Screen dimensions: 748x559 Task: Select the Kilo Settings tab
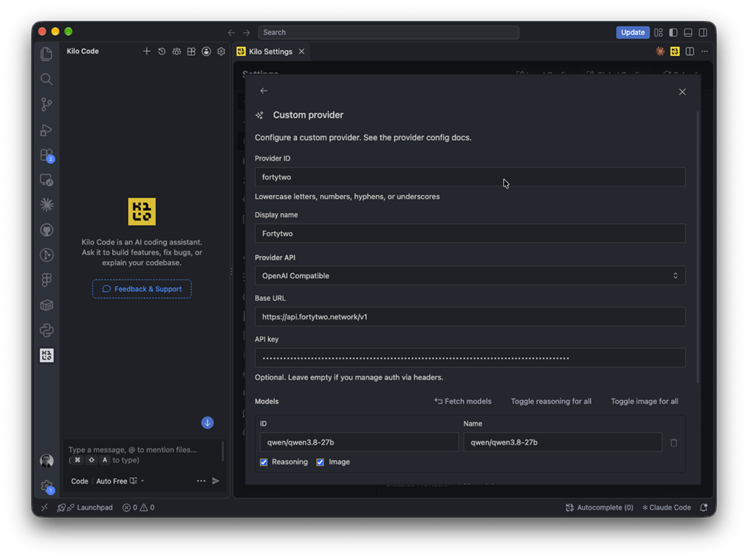click(271, 51)
